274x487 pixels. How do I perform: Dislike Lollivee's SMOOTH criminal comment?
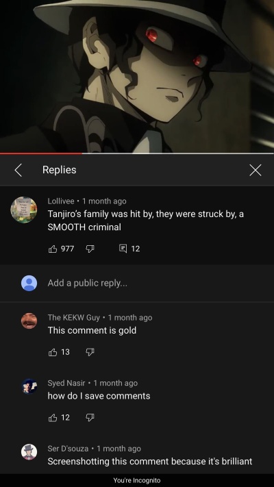[x=90, y=249]
